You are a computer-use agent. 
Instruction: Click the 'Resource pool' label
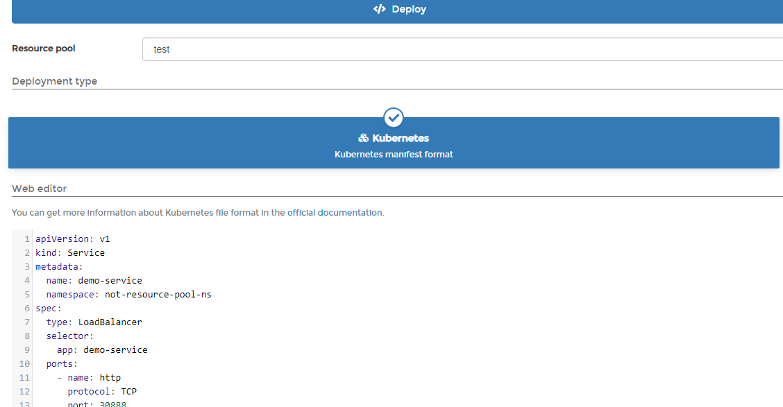pos(44,49)
